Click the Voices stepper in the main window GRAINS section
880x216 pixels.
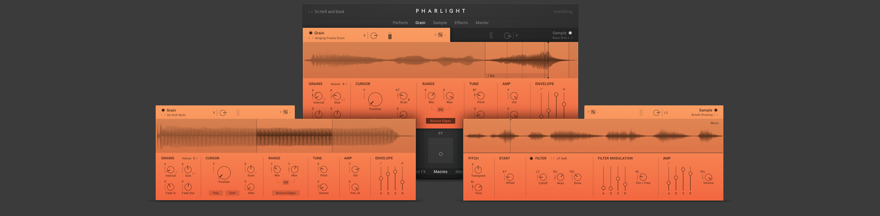click(x=346, y=84)
